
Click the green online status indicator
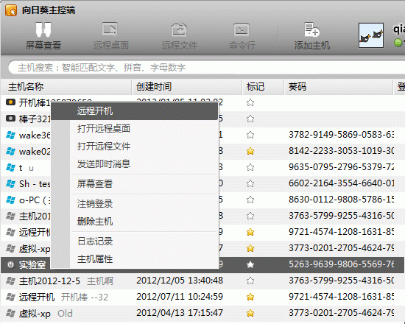click(398, 43)
